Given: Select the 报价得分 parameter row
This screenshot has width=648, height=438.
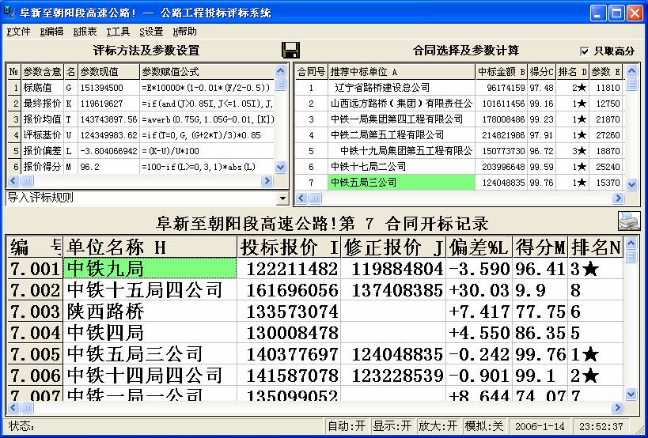Looking at the screenshot, I should (141, 167).
